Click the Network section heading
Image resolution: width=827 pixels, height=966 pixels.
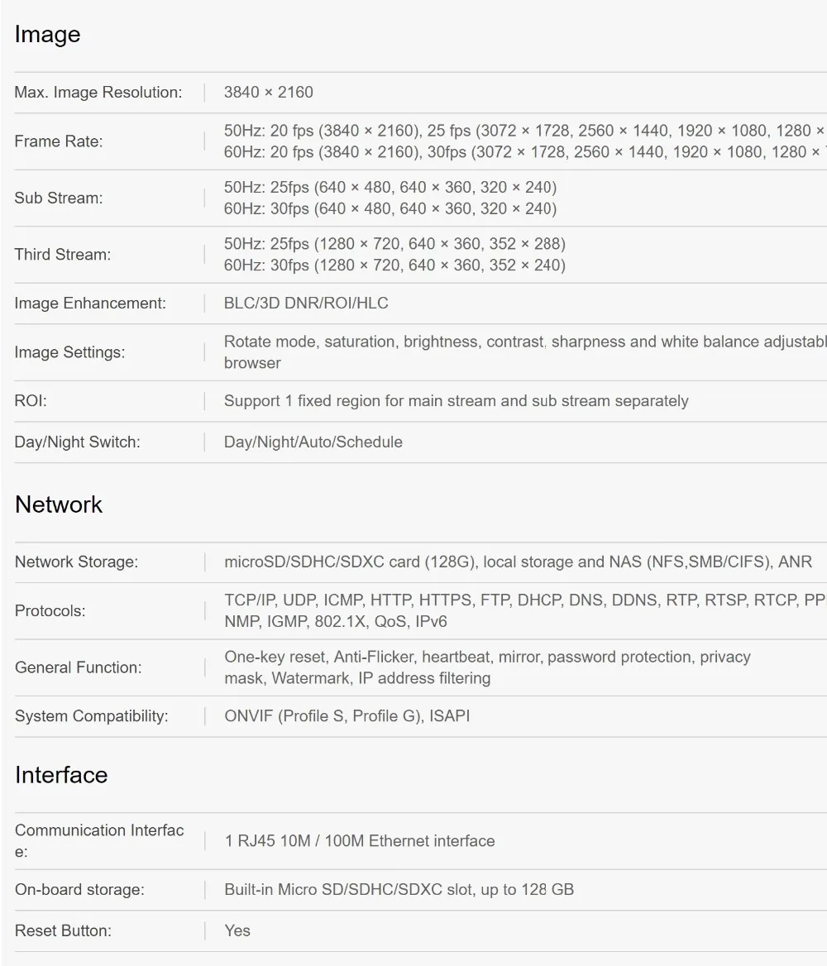pos(59,505)
